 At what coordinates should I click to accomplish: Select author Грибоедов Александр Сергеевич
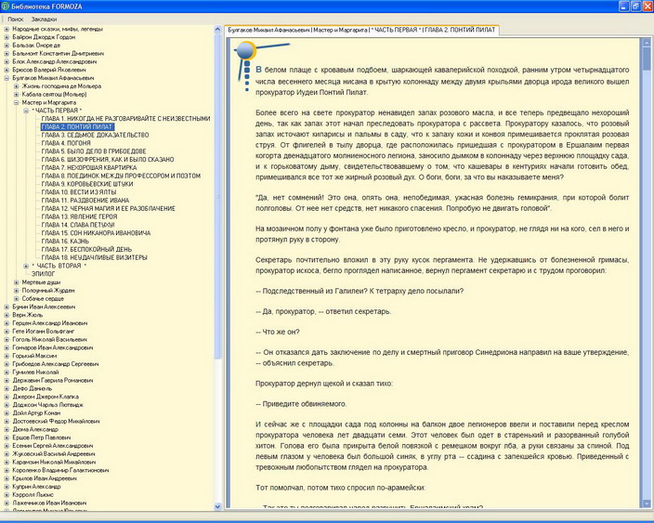(x=56, y=364)
